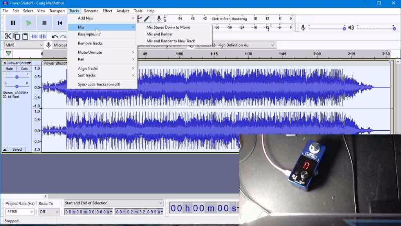Click the recording volume slider

coord(327,28)
